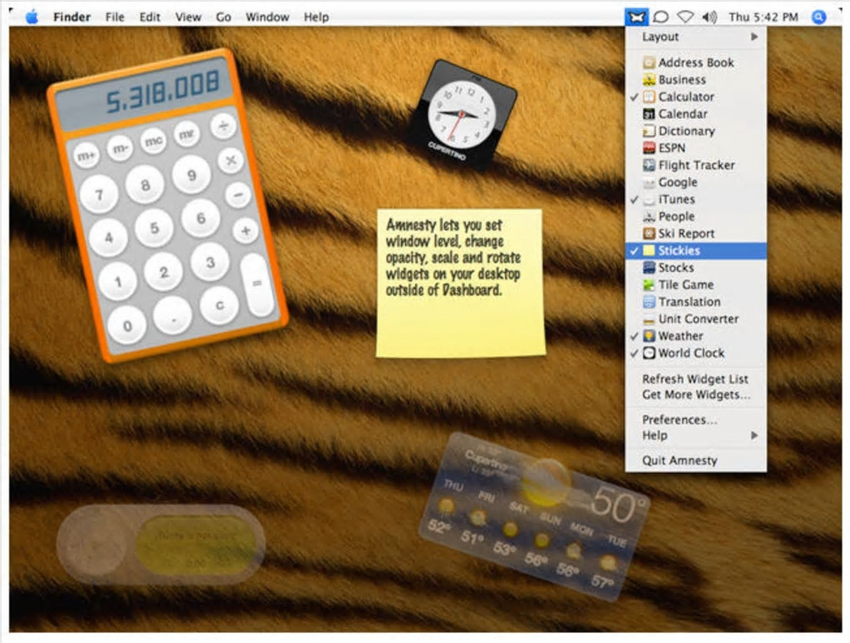Click calculator digit 7 key

[x=98, y=194]
